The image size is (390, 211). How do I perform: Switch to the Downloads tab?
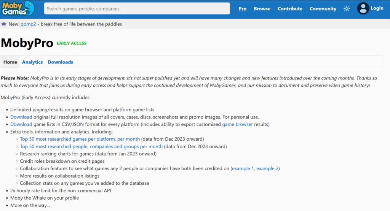pyautogui.click(x=60, y=62)
